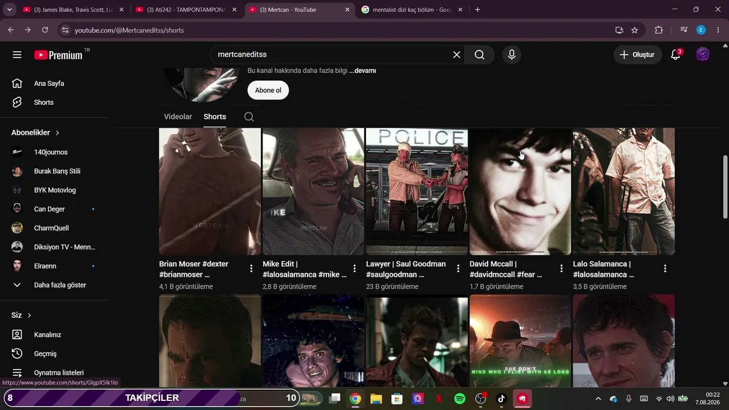Open options for Lalo Salamanca short
This screenshot has width=729, height=410.
click(x=665, y=268)
